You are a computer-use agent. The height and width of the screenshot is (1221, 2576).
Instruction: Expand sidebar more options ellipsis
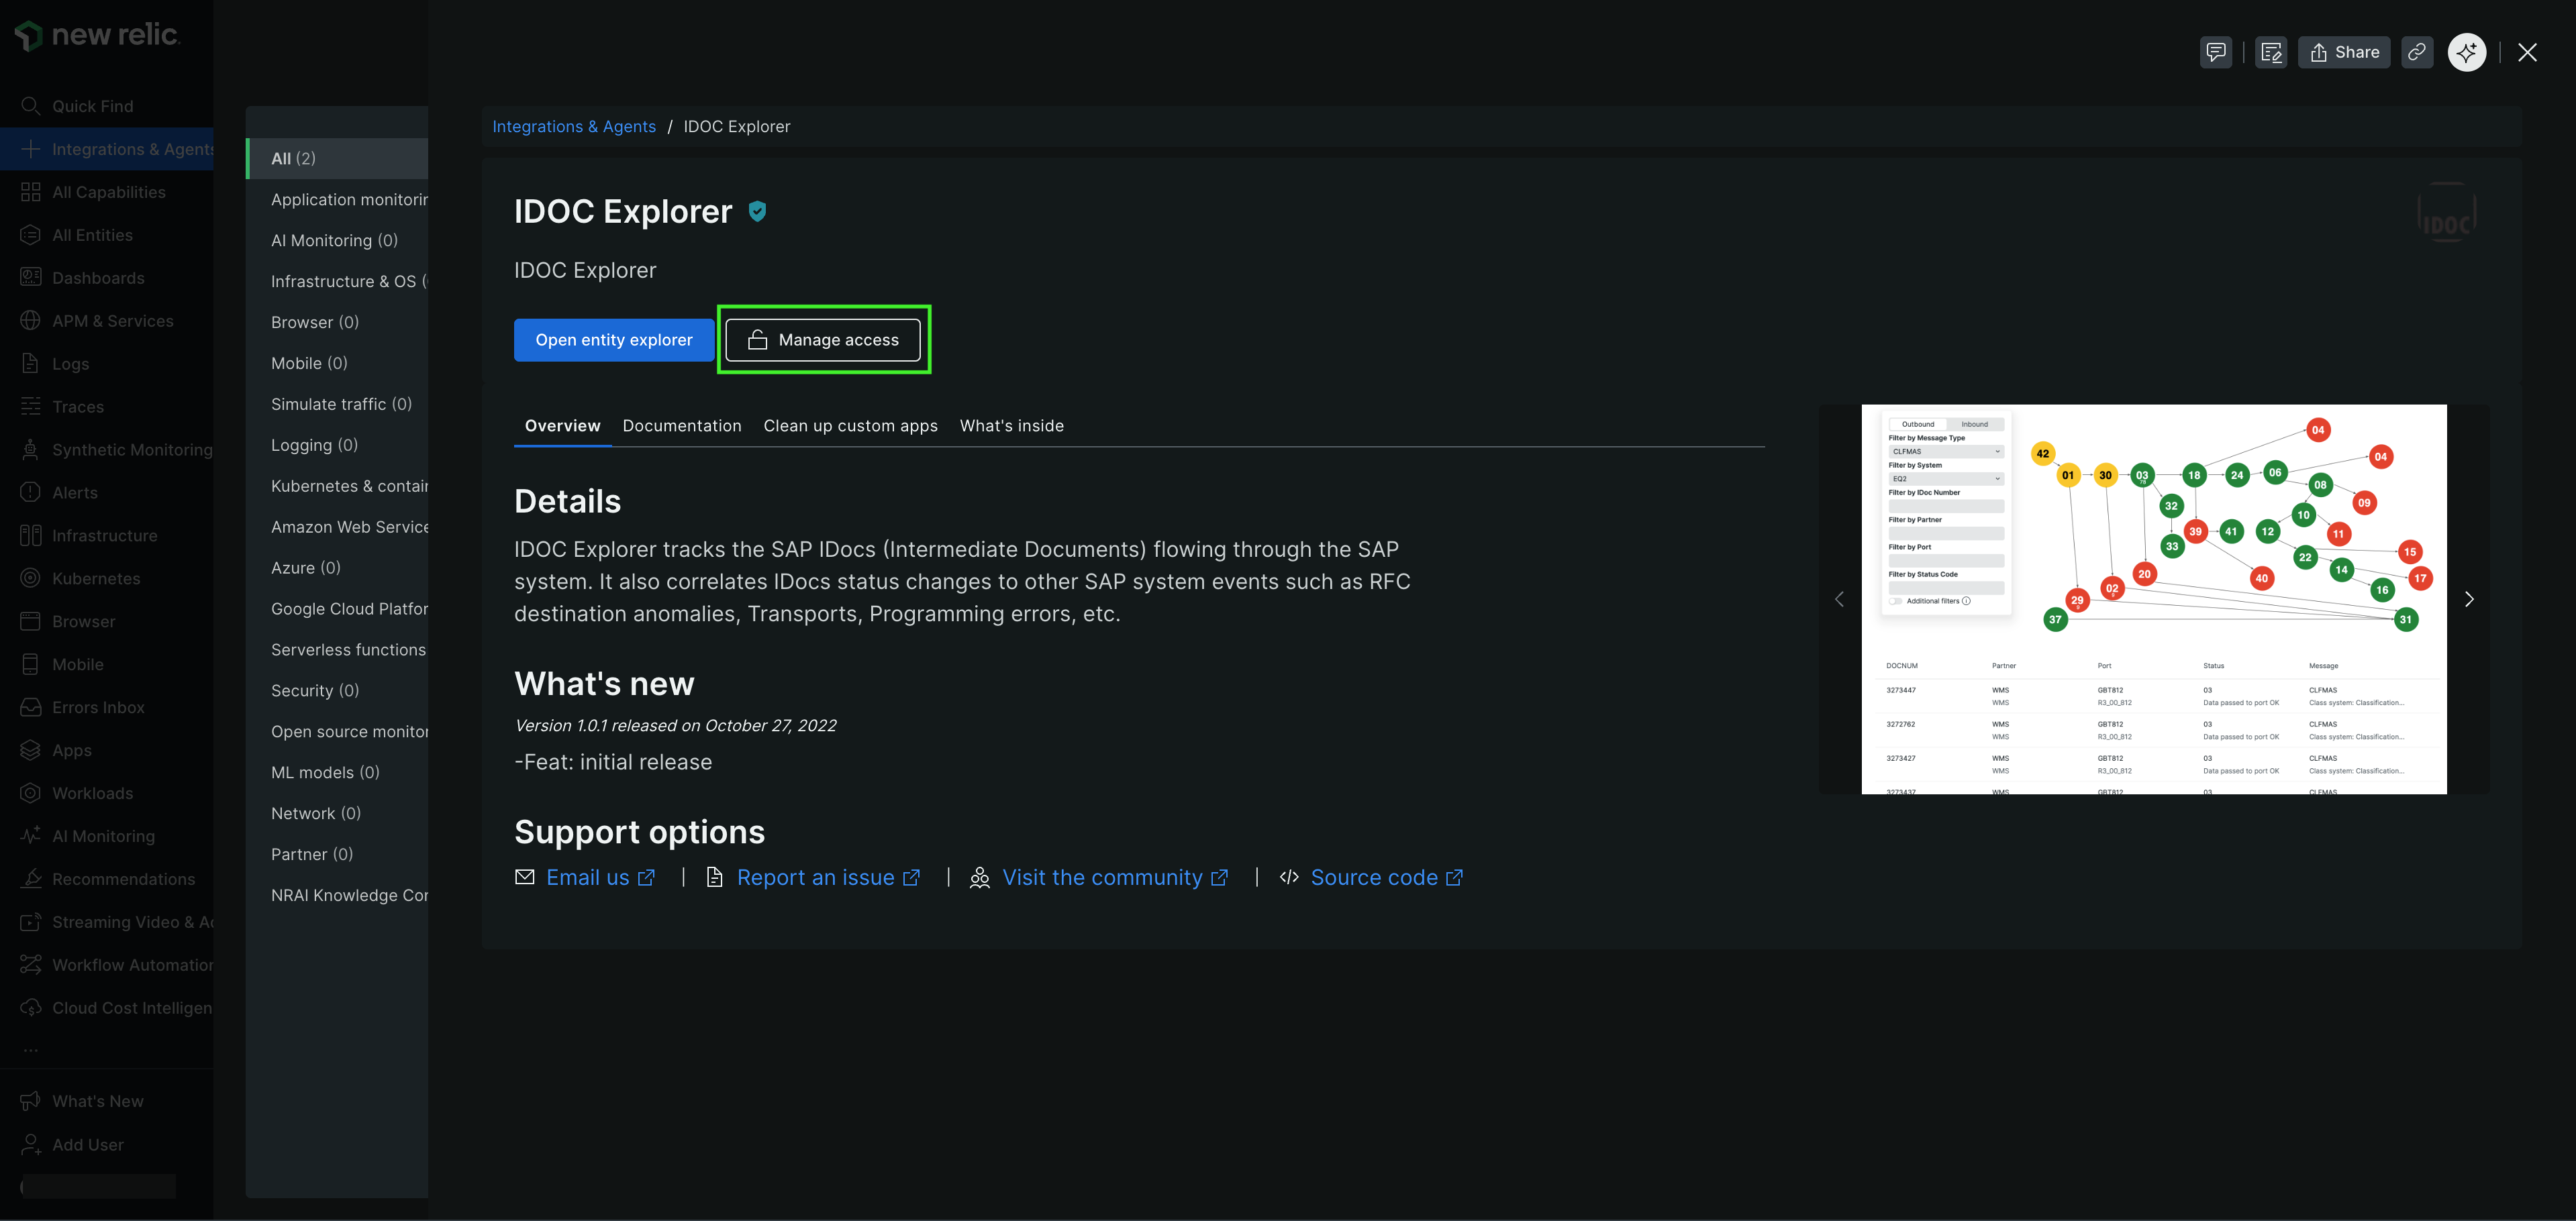point(31,1050)
